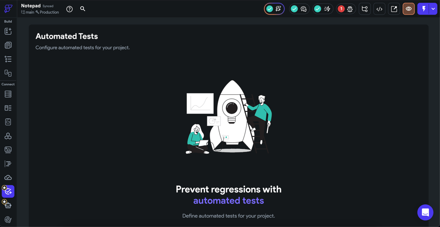Run Test Mode lightning button
The width and height of the screenshot is (440, 227).
pyautogui.click(x=423, y=9)
